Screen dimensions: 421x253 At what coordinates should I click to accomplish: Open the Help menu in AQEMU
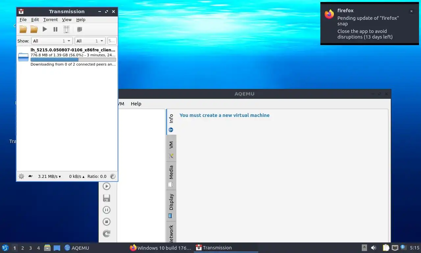136,104
